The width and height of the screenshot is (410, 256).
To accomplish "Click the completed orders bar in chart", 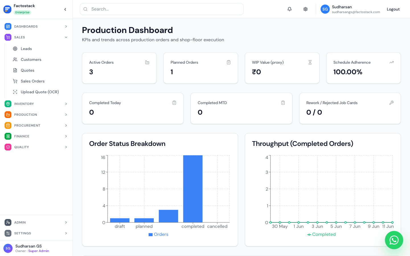I will pos(193,189).
